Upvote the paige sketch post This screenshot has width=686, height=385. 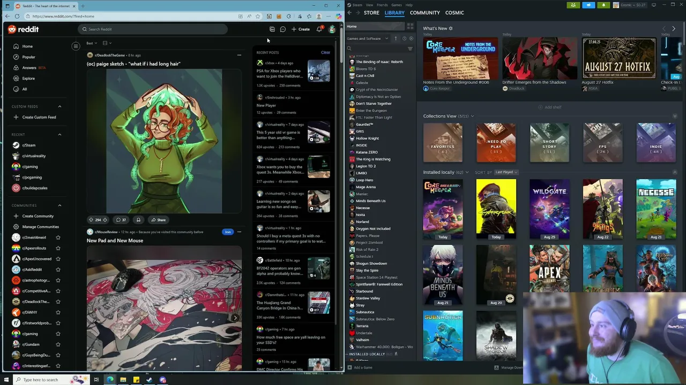[x=91, y=220]
